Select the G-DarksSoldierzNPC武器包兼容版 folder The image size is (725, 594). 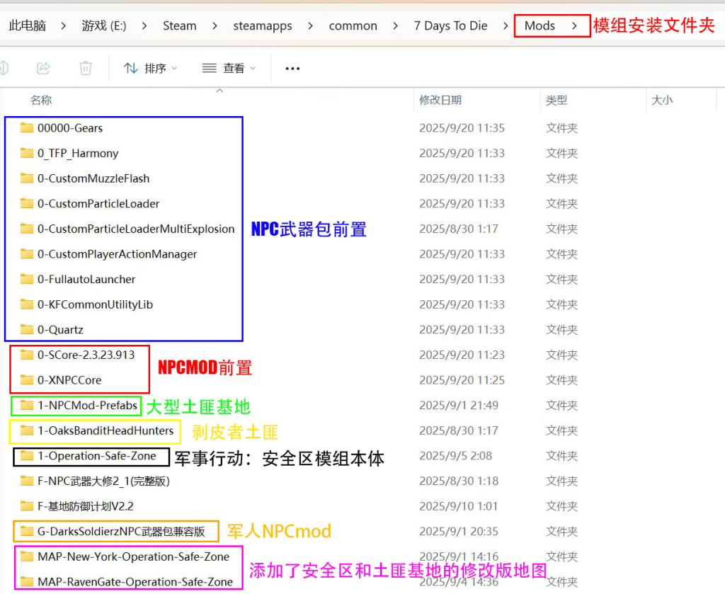click(x=121, y=532)
